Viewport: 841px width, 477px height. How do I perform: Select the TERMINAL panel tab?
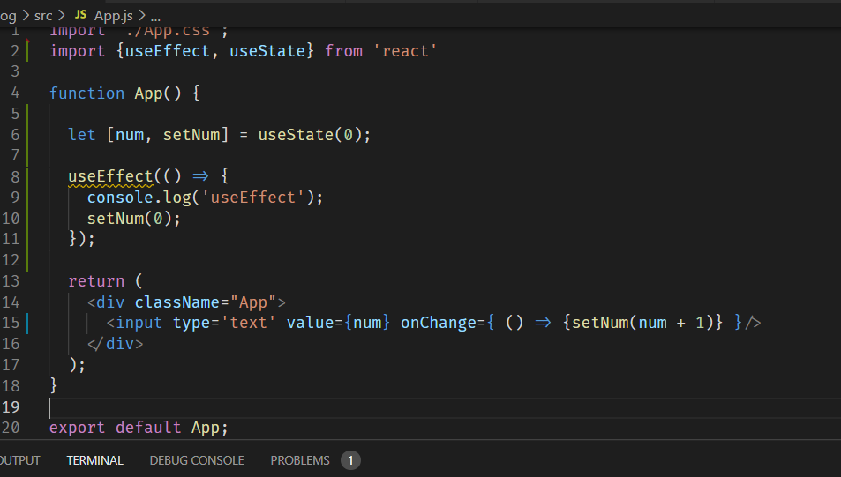[95, 460]
